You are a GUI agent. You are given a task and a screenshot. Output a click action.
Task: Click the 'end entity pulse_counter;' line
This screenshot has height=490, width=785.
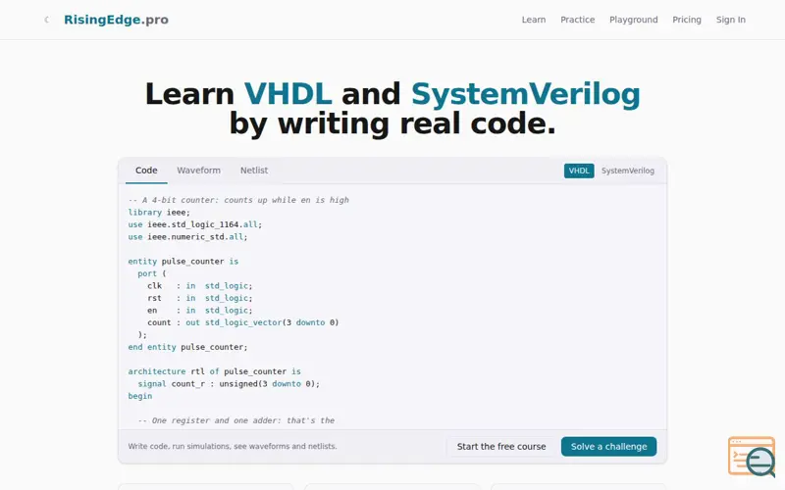pos(187,347)
